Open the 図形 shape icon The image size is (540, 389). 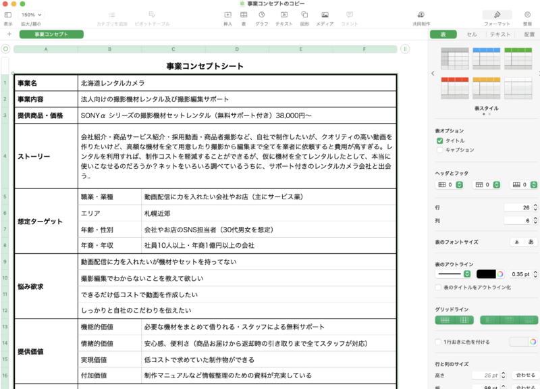click(x=304, y=14)
